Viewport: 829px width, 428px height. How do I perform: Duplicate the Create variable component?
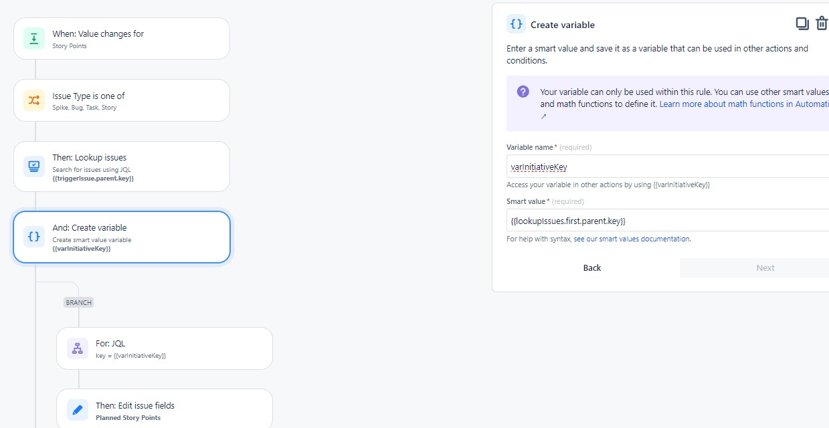pos(802,23)
